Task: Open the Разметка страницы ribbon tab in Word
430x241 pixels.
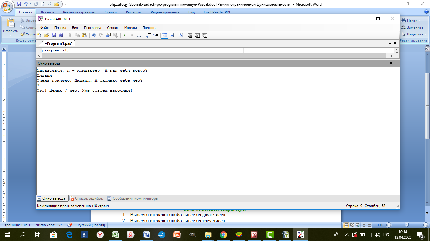Action: pyautogui.click(x=79, y=12)
